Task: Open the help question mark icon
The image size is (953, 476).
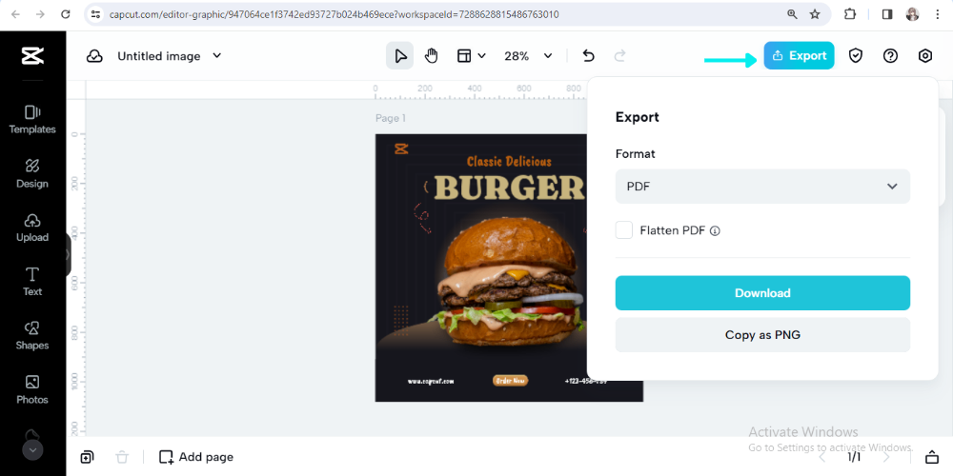Action: click(x=890, y=56)
